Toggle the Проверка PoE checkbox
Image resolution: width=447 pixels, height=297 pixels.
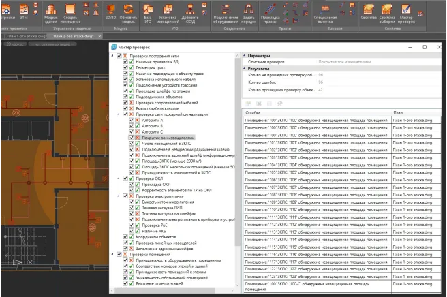(x=130, y=225)
